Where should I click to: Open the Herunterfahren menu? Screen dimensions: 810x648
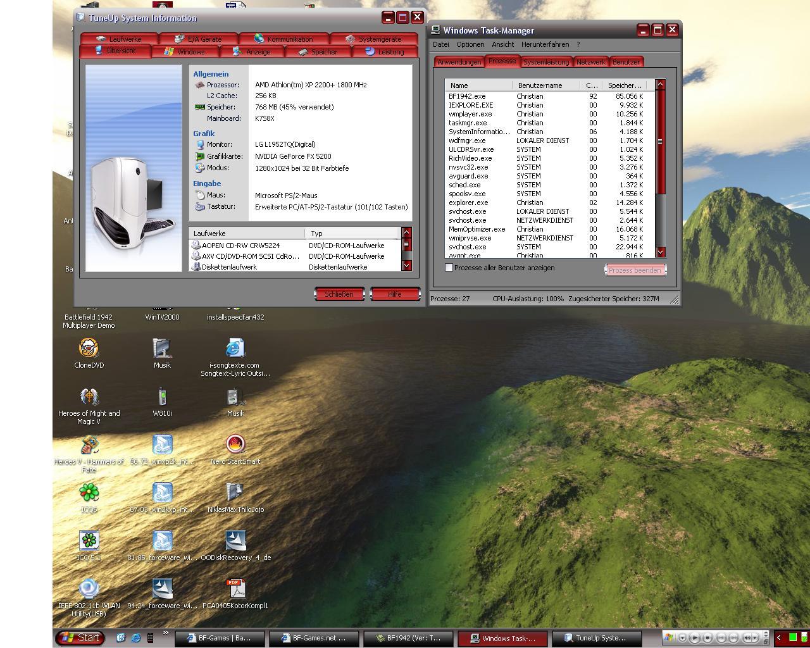(x=545, y=44)
